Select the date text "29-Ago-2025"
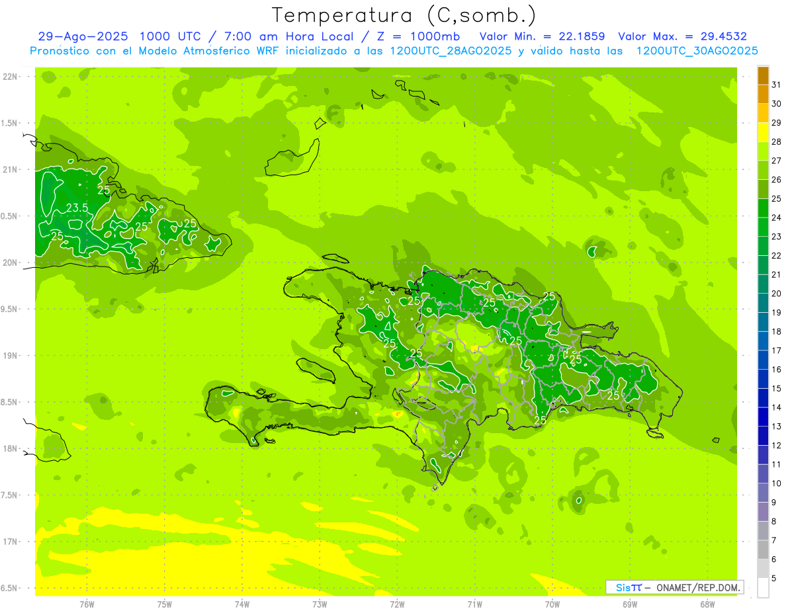Screen dimensions: 794x613 [x=83, y=36]
